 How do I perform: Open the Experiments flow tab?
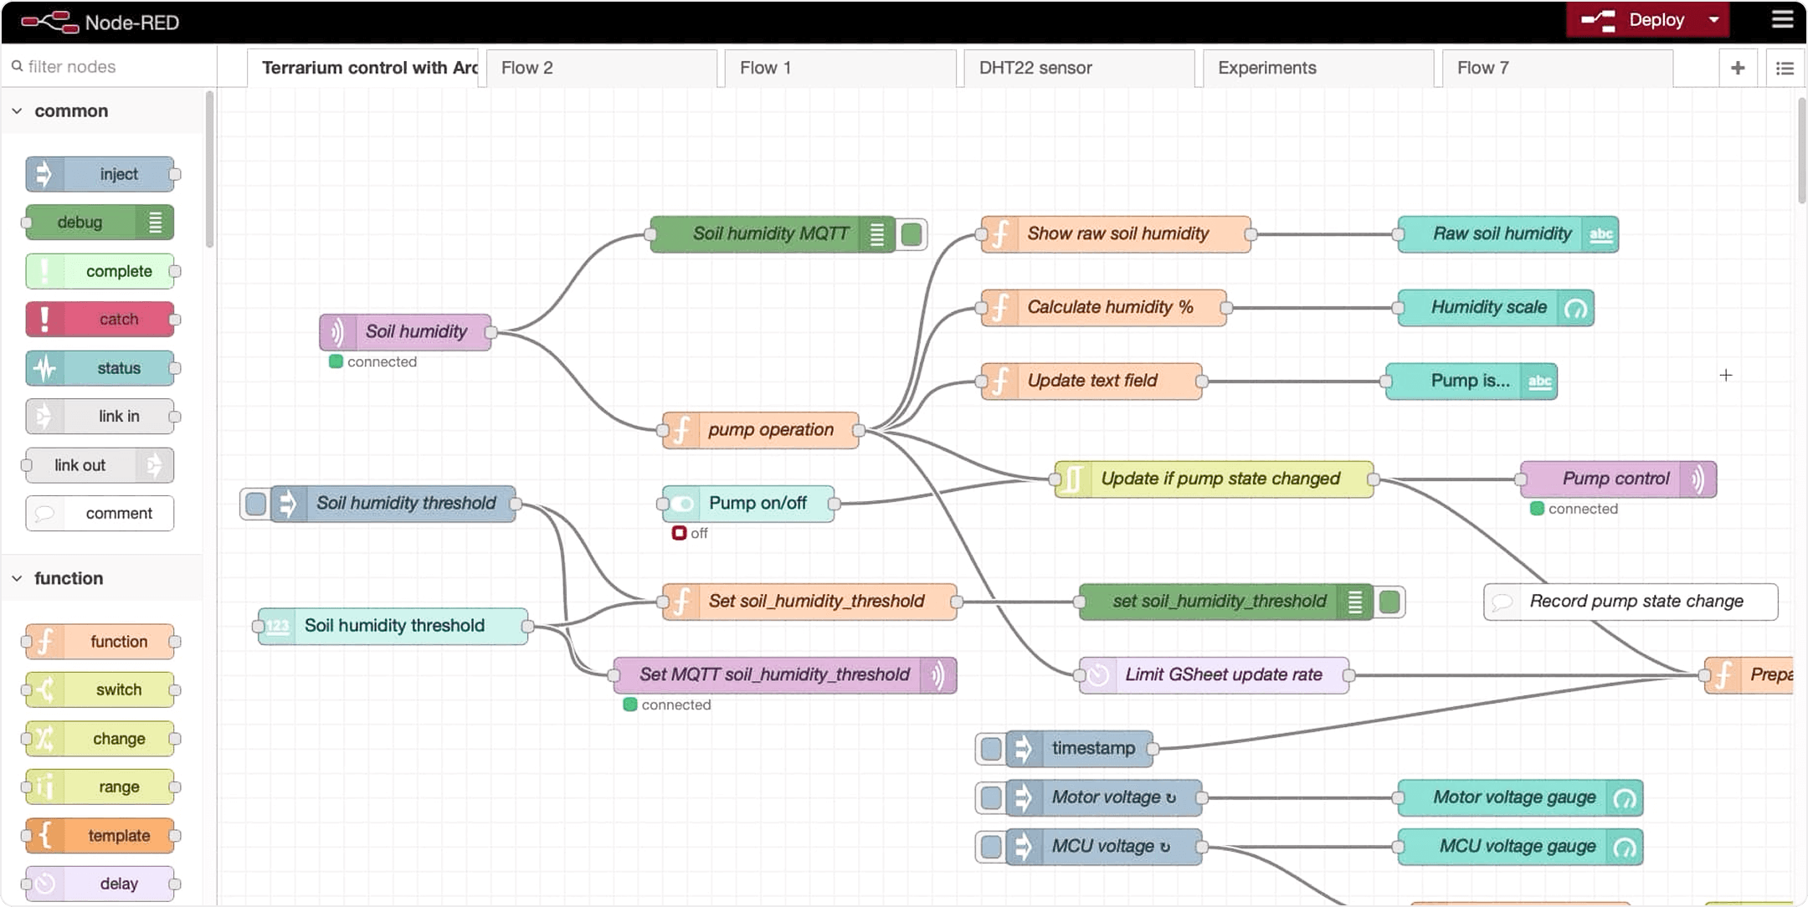click(1266, 67)
